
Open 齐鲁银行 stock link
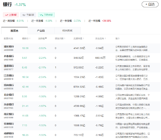(9, 56)
